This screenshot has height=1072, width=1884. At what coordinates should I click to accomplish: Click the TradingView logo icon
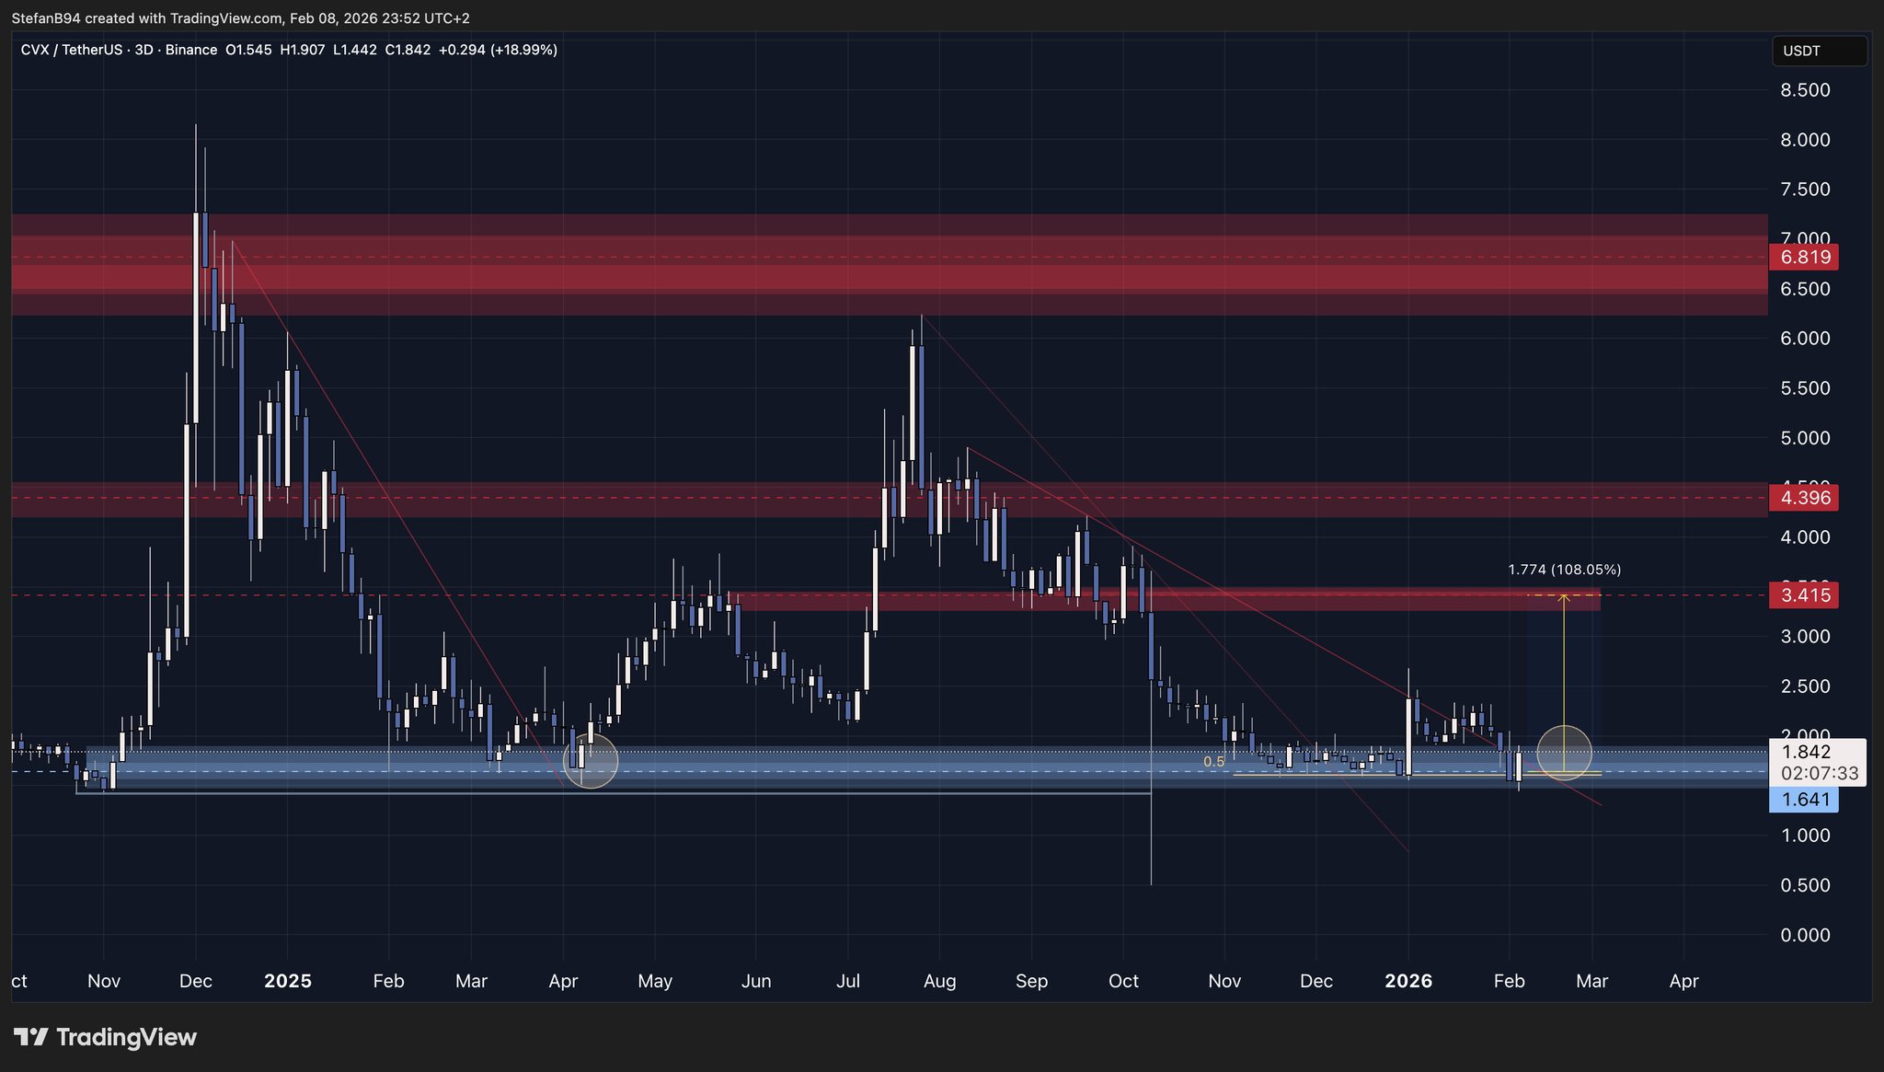(x=31, y=1038)
